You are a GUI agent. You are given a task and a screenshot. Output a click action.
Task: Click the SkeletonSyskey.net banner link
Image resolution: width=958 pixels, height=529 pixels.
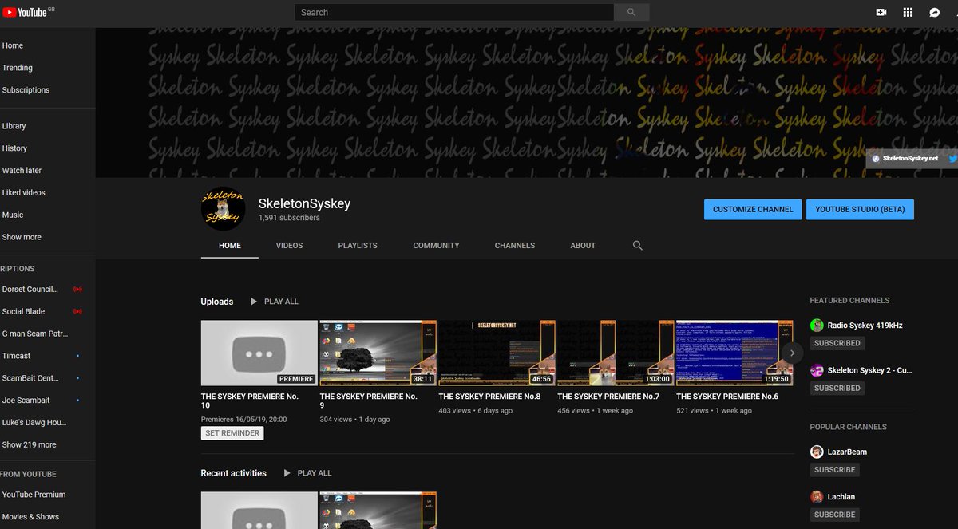pos(905,158)
